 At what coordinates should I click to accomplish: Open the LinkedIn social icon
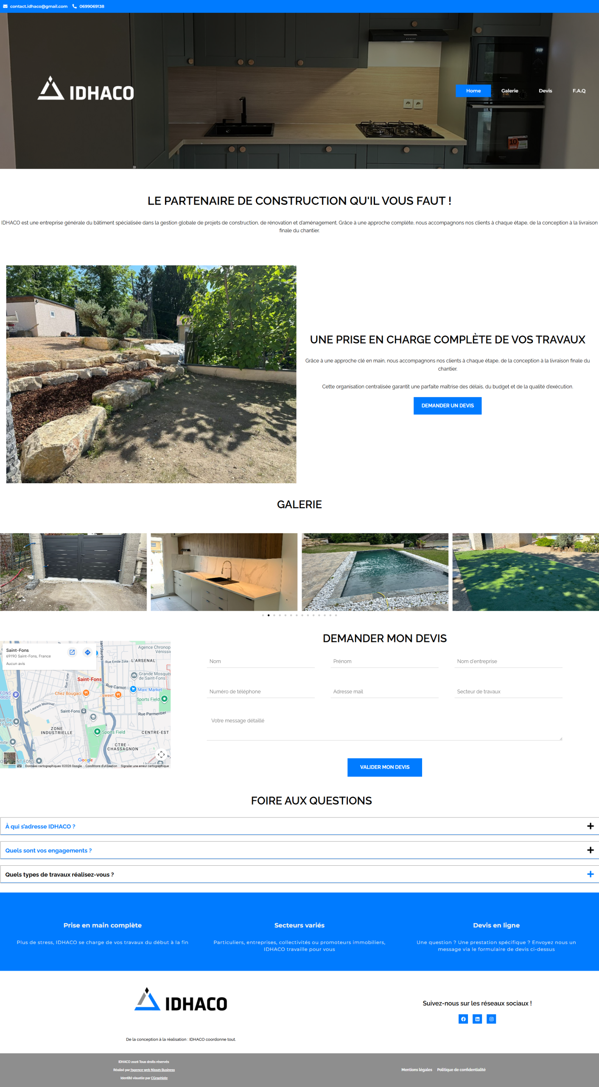coord(477,1019)
